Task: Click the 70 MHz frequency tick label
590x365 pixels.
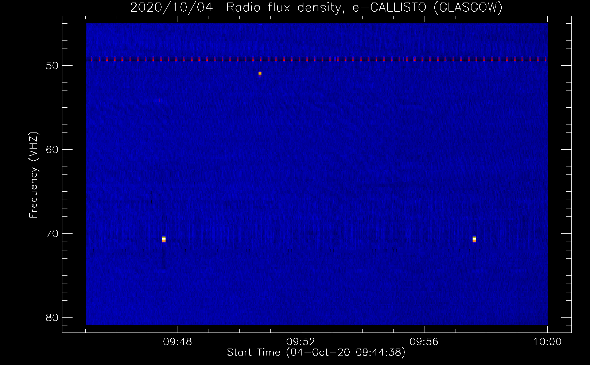Action: tap(53, 234)
